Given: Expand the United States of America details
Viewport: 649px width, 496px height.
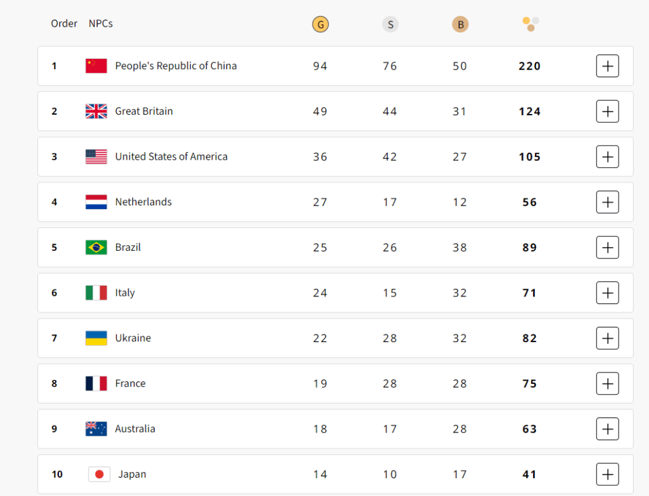Looking at the screenshot, I should pos(607,156).
